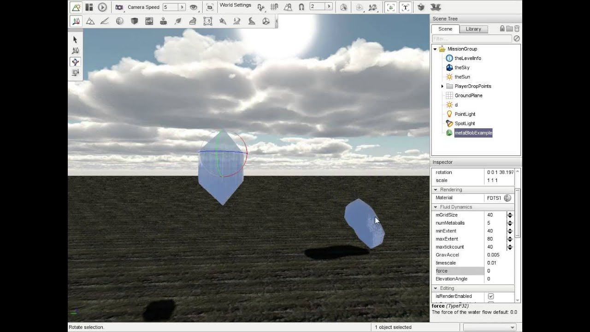Image resolution: width=590 pixels, height=332 pixels.
Task: Toggle the soft snap magnet icon
Action: [301, 7]
